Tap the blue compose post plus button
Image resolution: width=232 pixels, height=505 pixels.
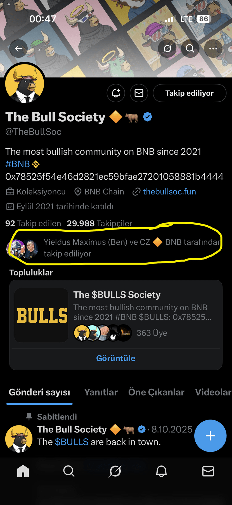210,436
